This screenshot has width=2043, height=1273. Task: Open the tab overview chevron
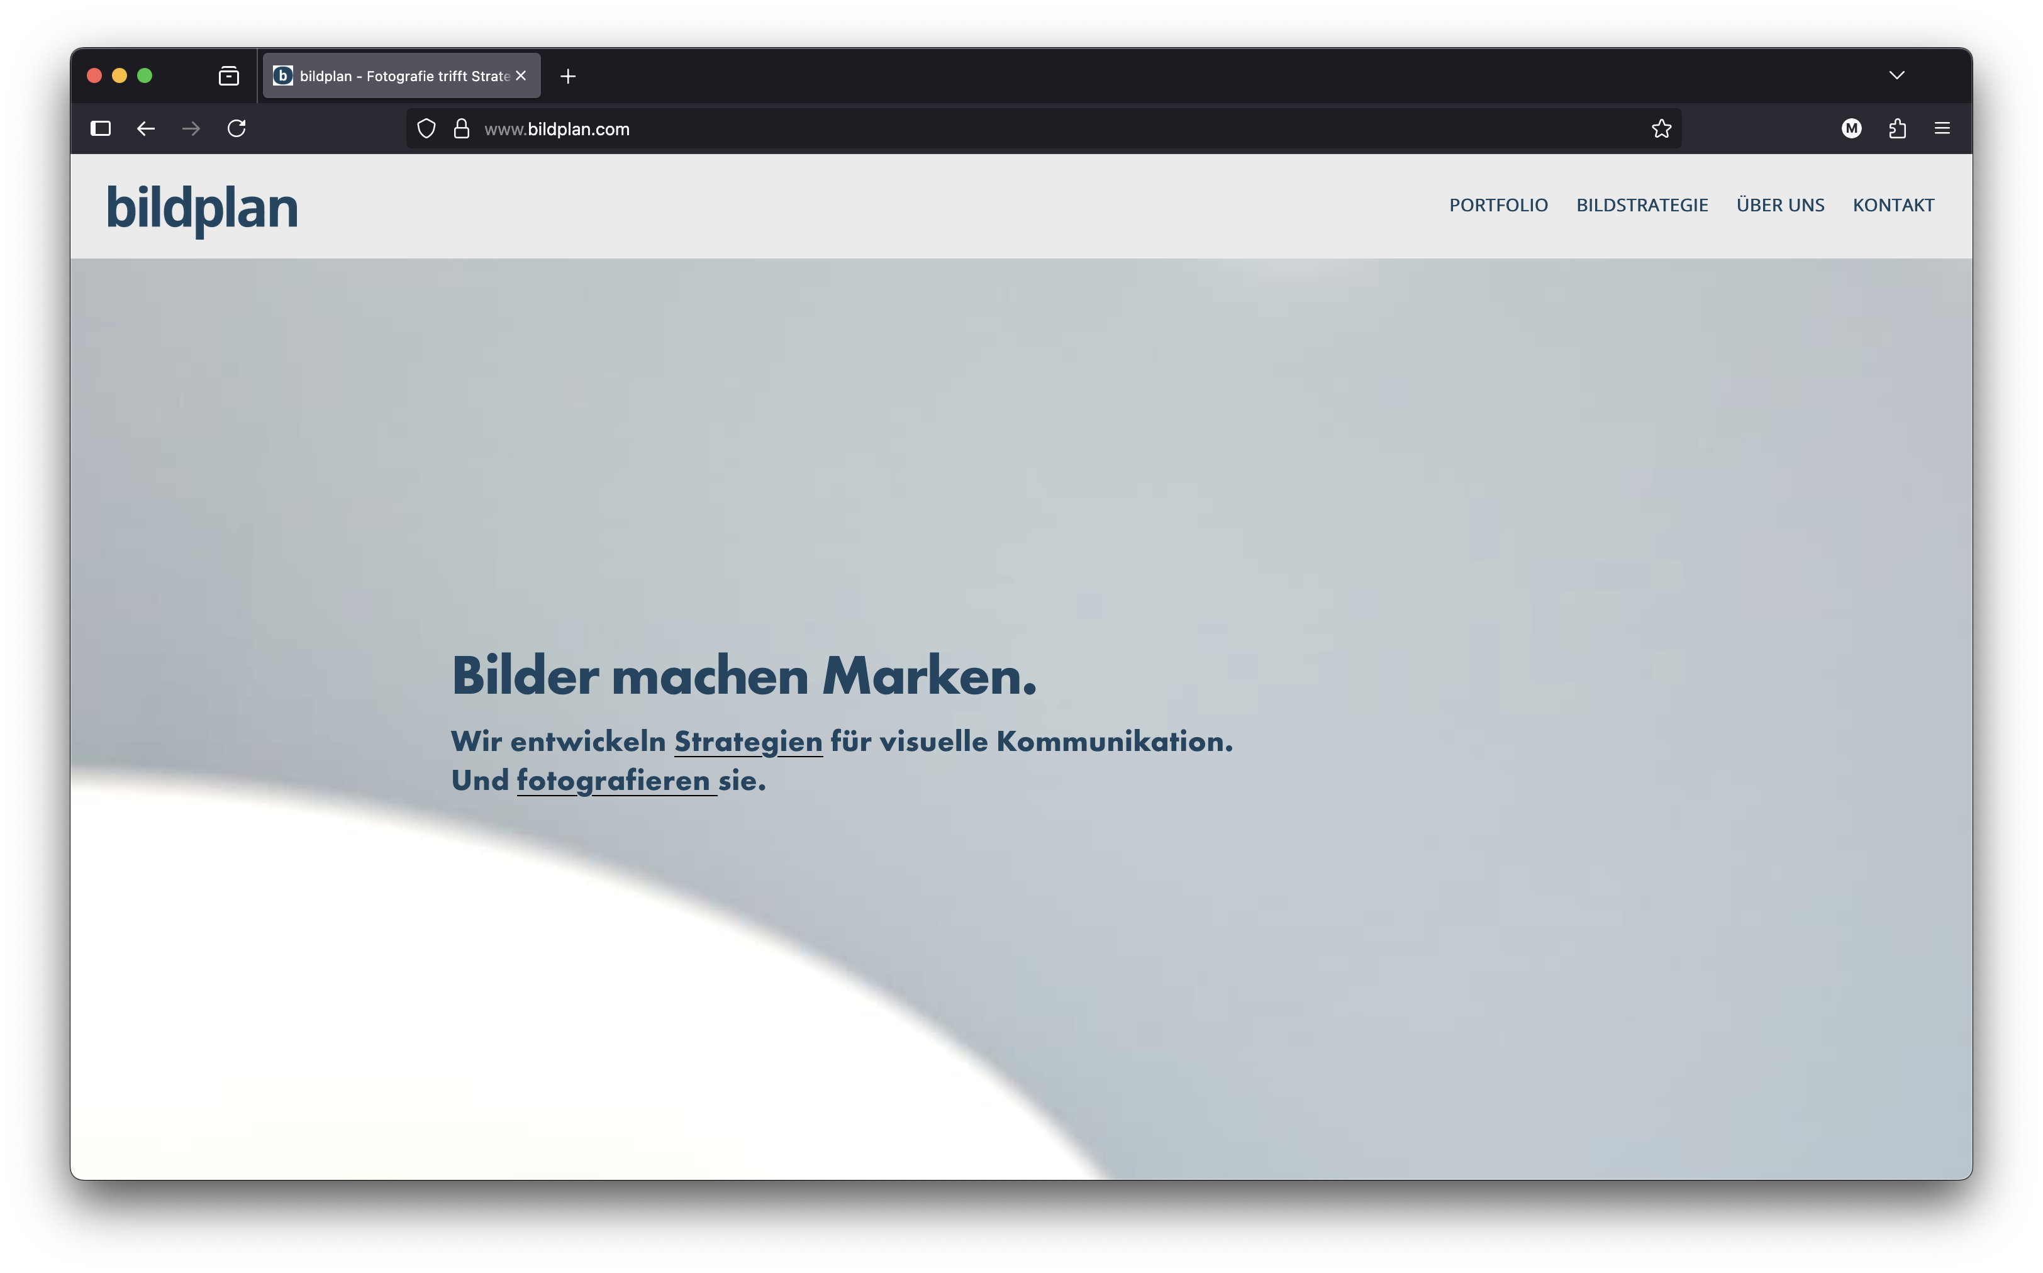coord(1896,75)
